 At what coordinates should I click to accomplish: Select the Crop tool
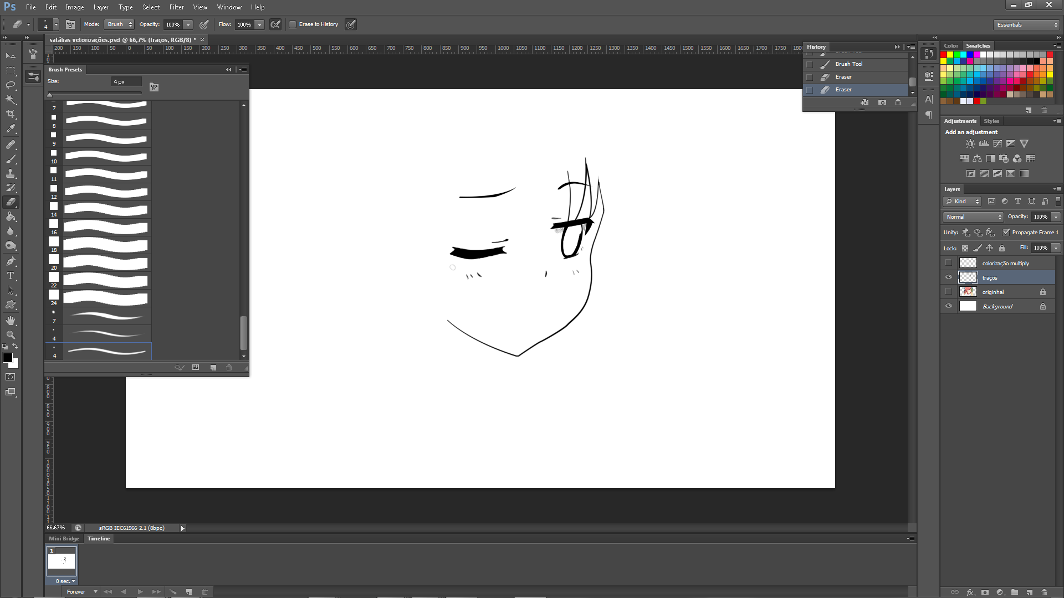(11, 114)
